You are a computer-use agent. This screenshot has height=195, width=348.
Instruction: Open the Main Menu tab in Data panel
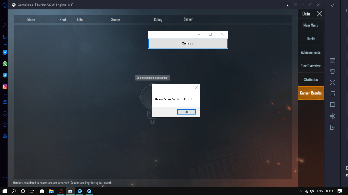pos(311,25)
